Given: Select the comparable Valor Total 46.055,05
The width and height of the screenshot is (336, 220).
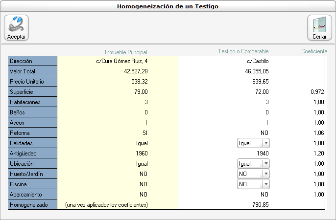Looking at the screenshot, I should click(255, 71).
